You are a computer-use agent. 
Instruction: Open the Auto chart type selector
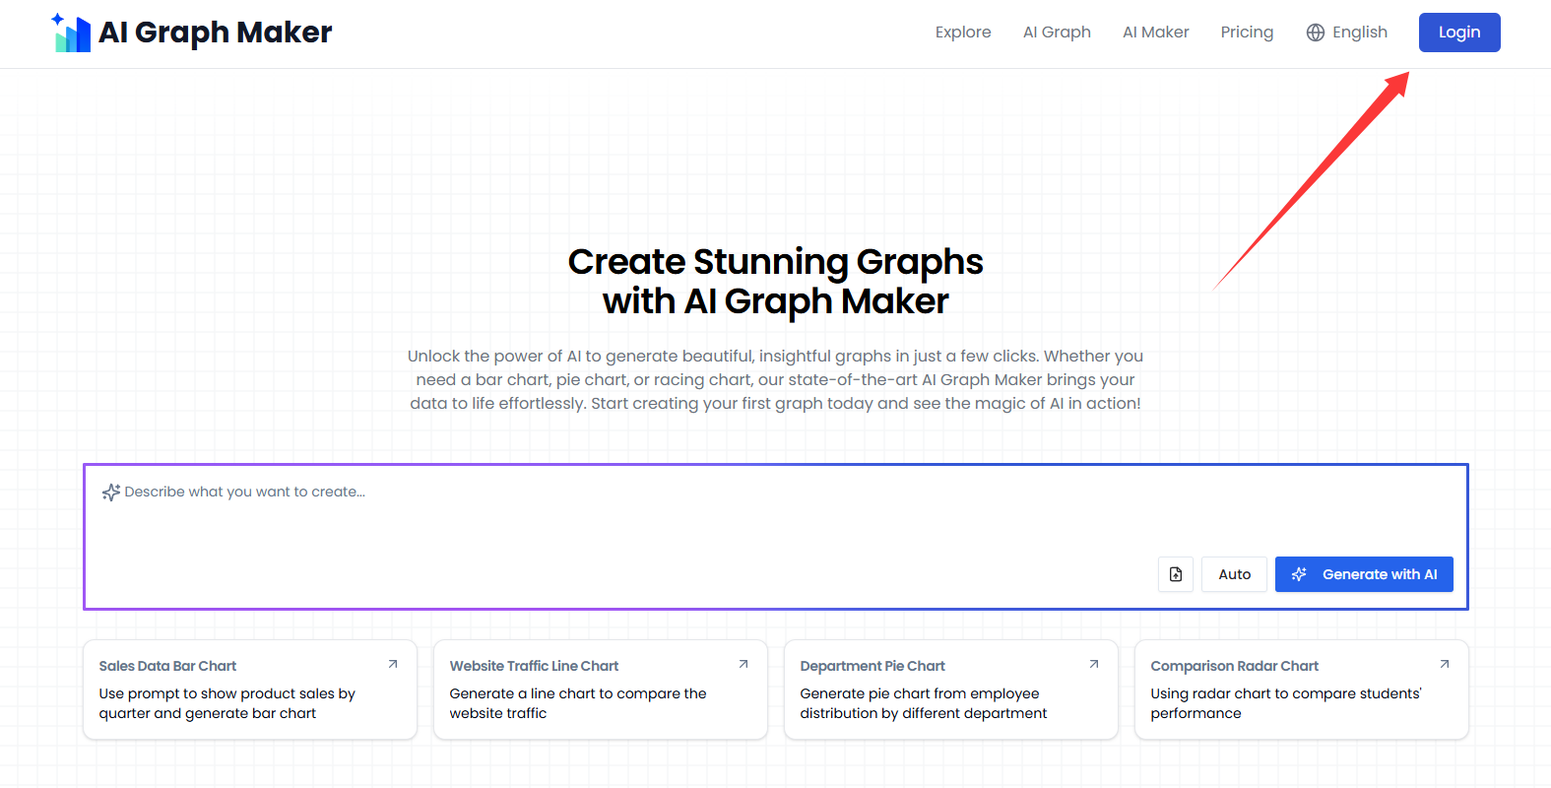(1234, 574)
